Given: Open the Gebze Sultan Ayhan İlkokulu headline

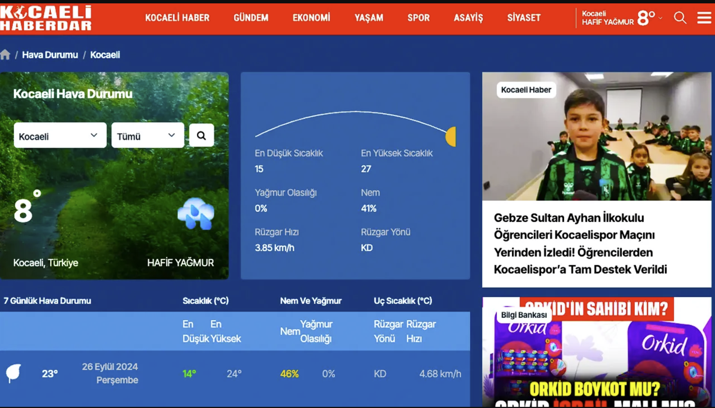Looking at the screenshot, I should 580,243.
